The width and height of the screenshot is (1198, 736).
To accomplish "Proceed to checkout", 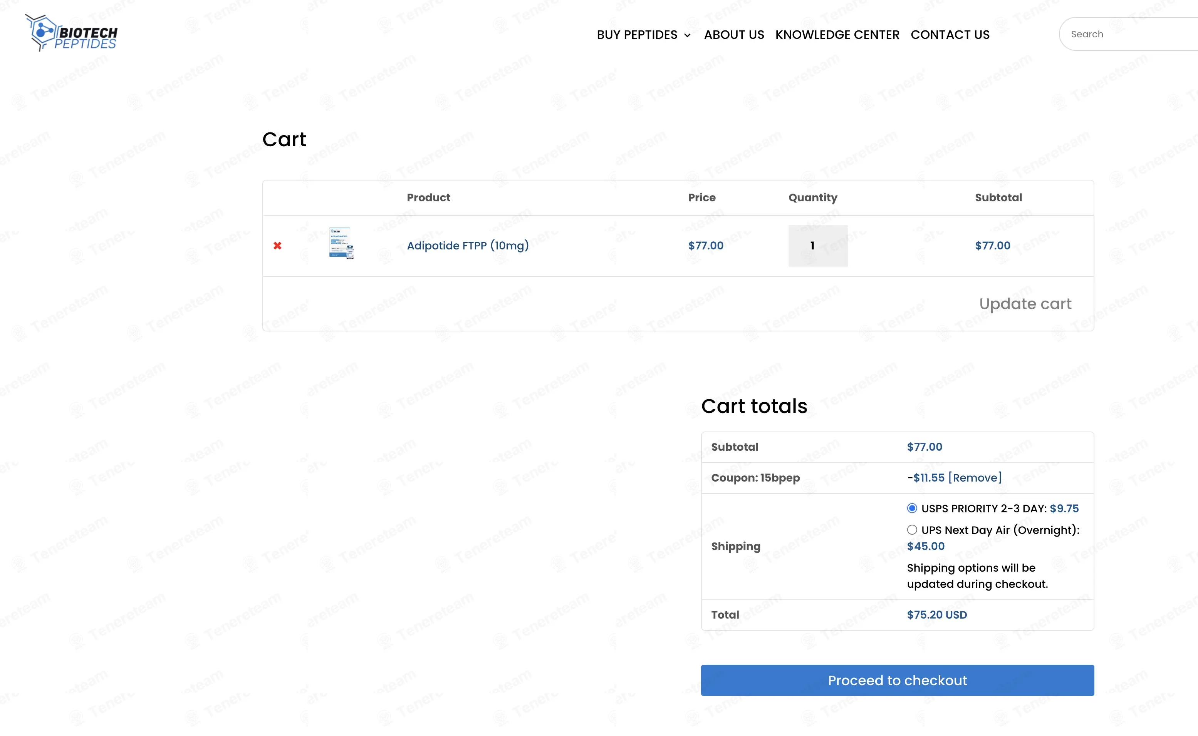I will pyautogui.click(x=897, y=680).
